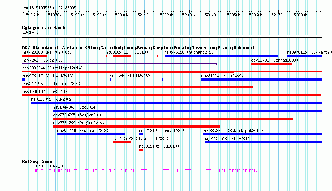Viewport: 332px width, 191px height.
Task: Click esv2760295 (Vogler2010) label
Action: tap(79, 115)
